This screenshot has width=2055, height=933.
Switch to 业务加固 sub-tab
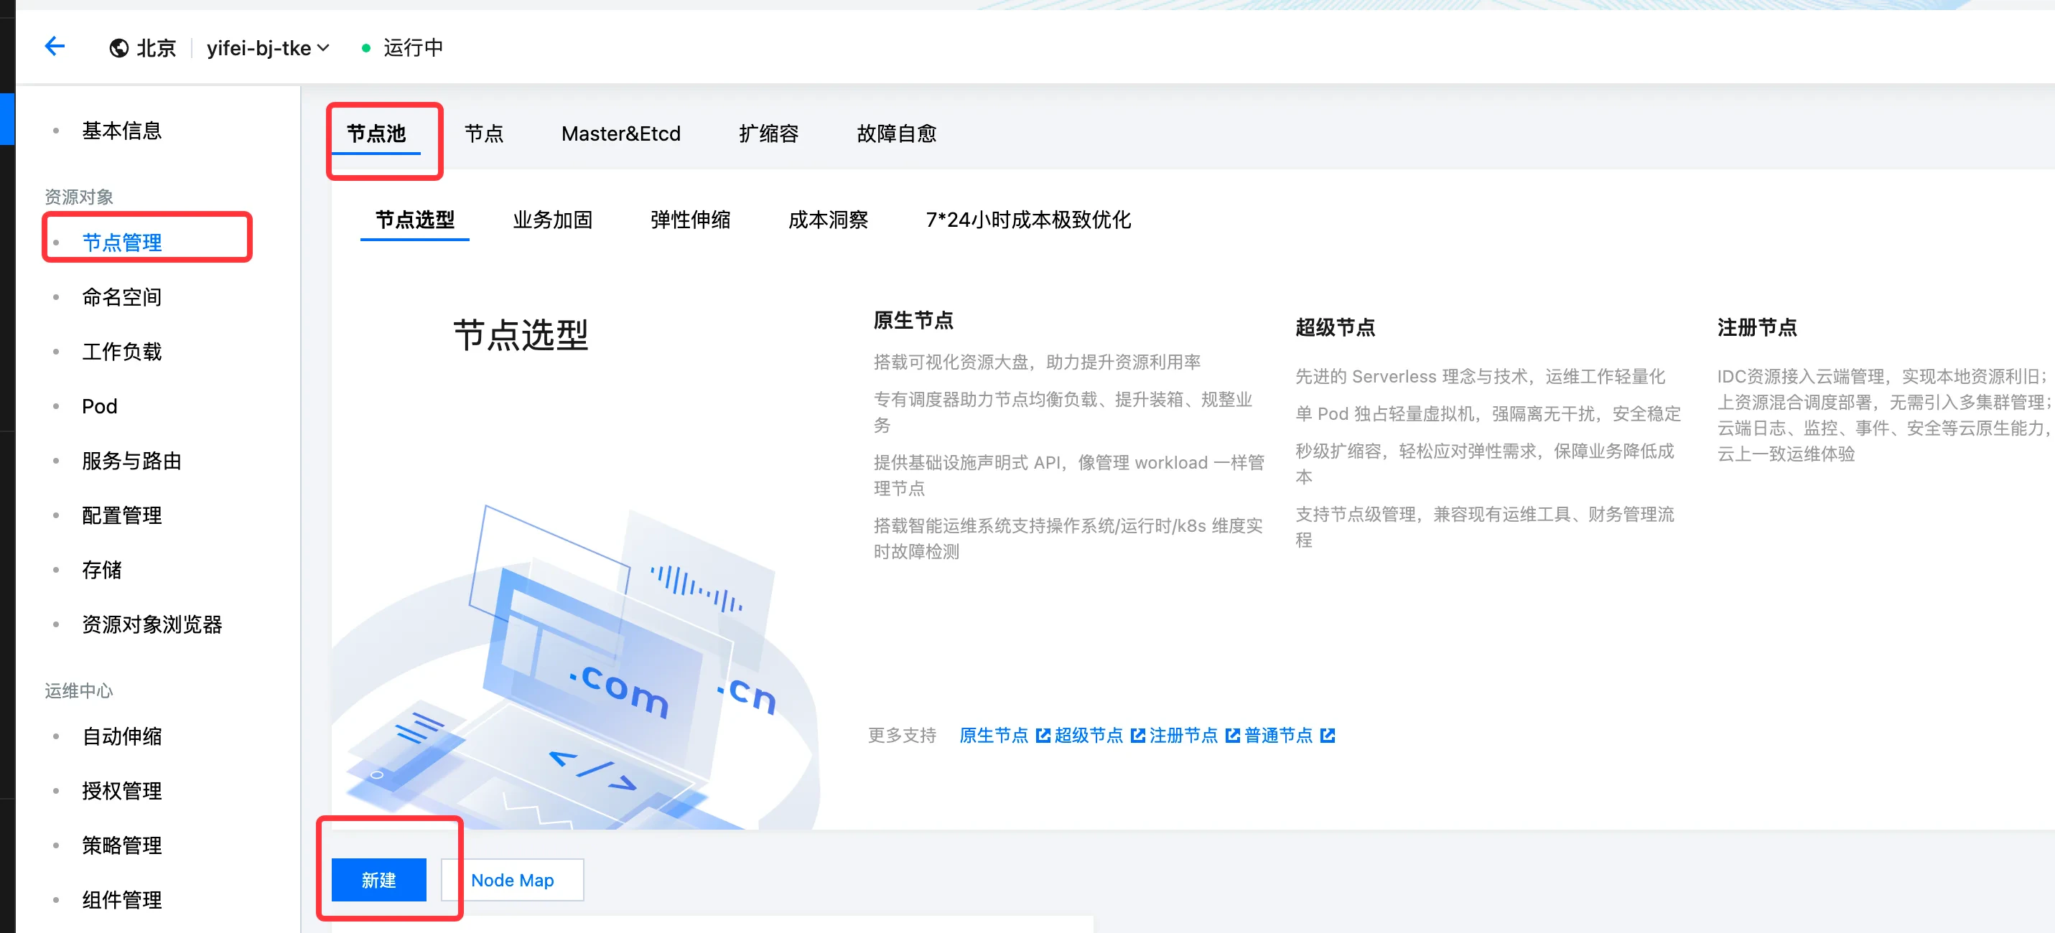point(552,220)
